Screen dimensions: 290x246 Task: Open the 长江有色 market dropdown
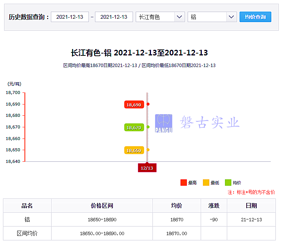160,17
